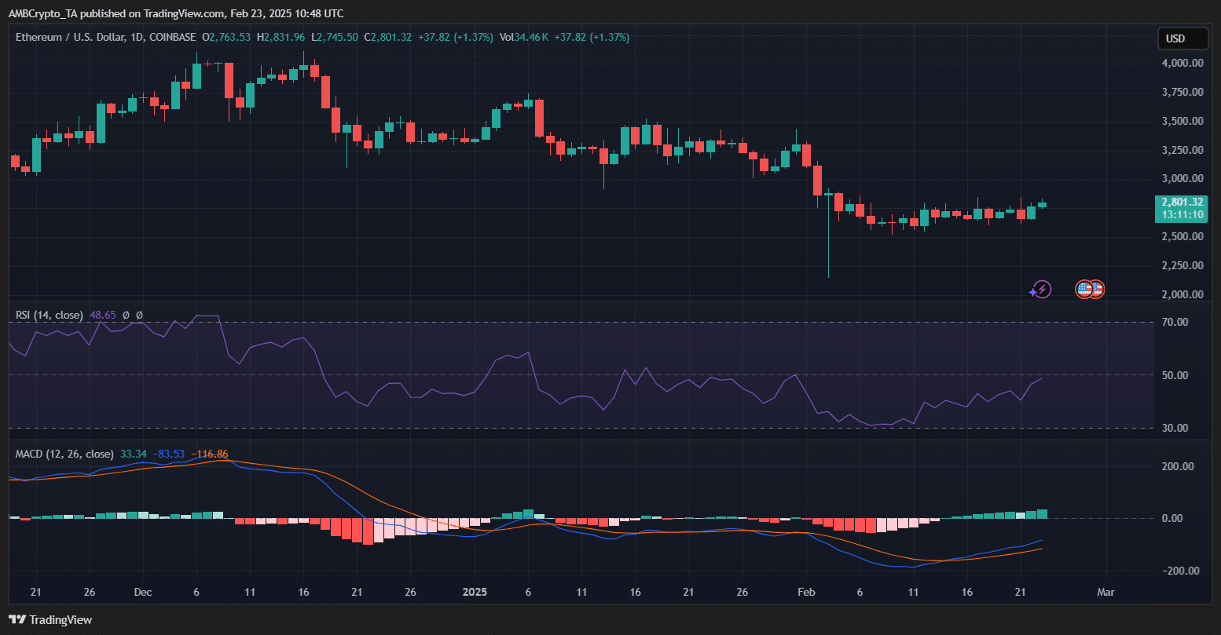1221x635 pixels.
Task: Click the left US flag economic event icon
Action: (1083, 290)
